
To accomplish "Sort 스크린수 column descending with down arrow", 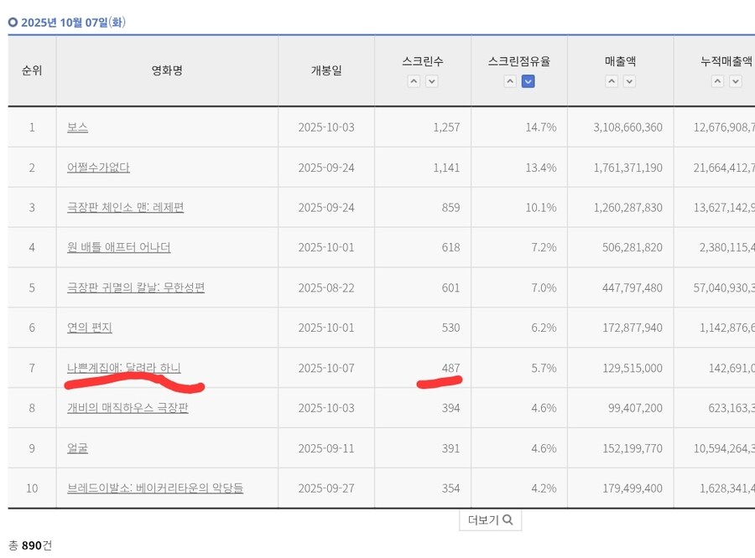I will [431, 81].
